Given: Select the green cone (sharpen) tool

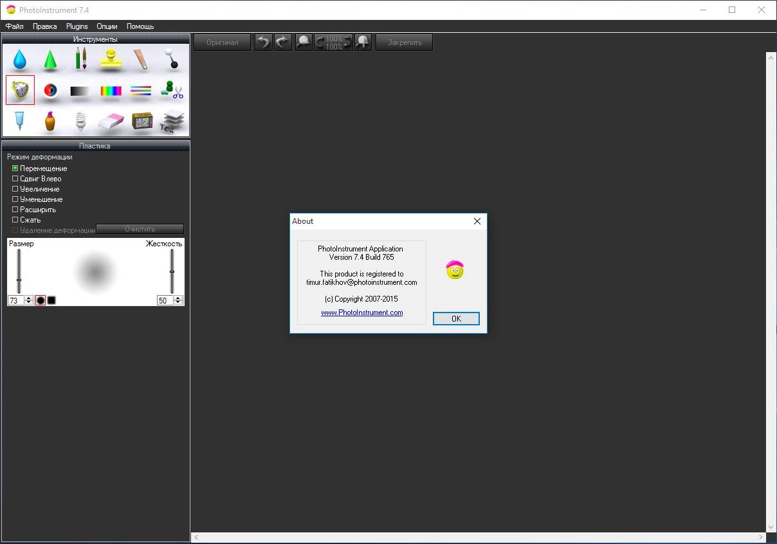Looking at the screenshot, I should click(x=50, y=60).
